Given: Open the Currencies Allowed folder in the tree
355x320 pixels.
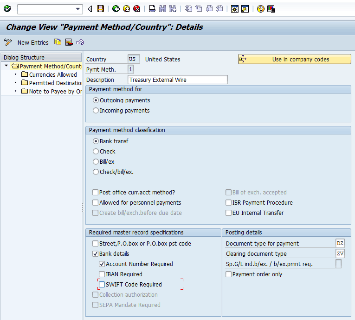Looking at the screenshot, I should pyautogui.click(x=53, y=74).
